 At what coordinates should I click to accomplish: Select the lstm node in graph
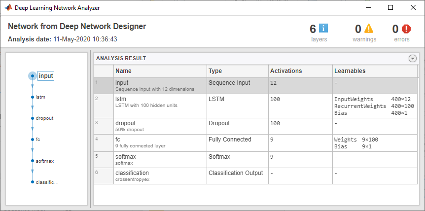point(33,97)
